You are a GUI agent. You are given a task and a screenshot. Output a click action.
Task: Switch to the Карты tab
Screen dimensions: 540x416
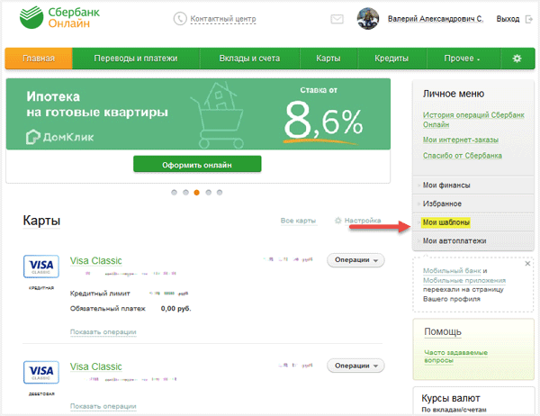pyautogui.click(x=328, y=59)
